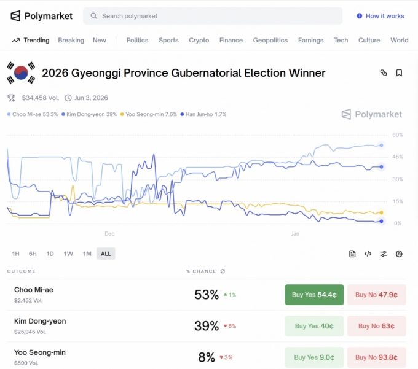The width and height of the screenshot is (418, 369).
Task: Copy market link via chain icon
Action: 384,73
